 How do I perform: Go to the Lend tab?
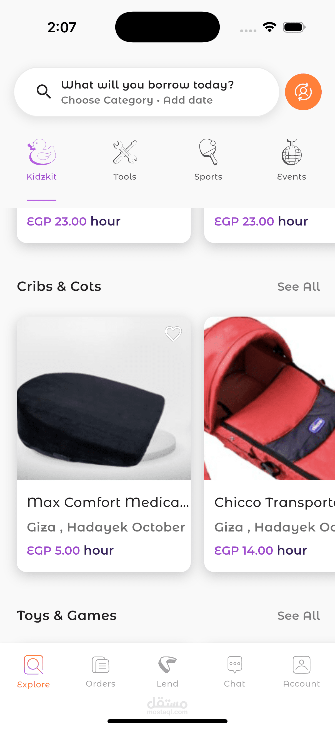tap(167, 672)
